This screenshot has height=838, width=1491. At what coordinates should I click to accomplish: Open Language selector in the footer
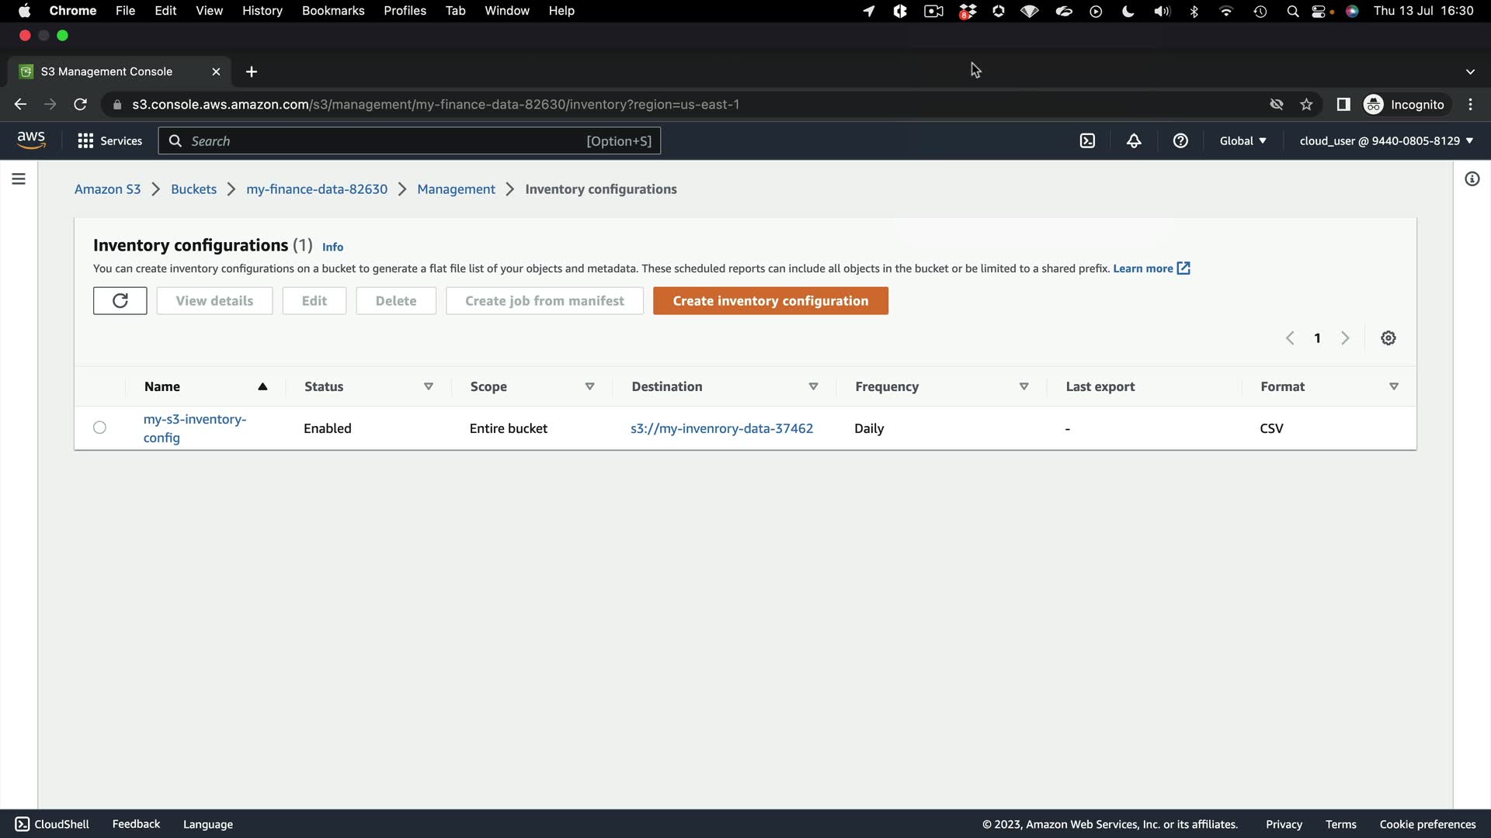coord(207,824)
